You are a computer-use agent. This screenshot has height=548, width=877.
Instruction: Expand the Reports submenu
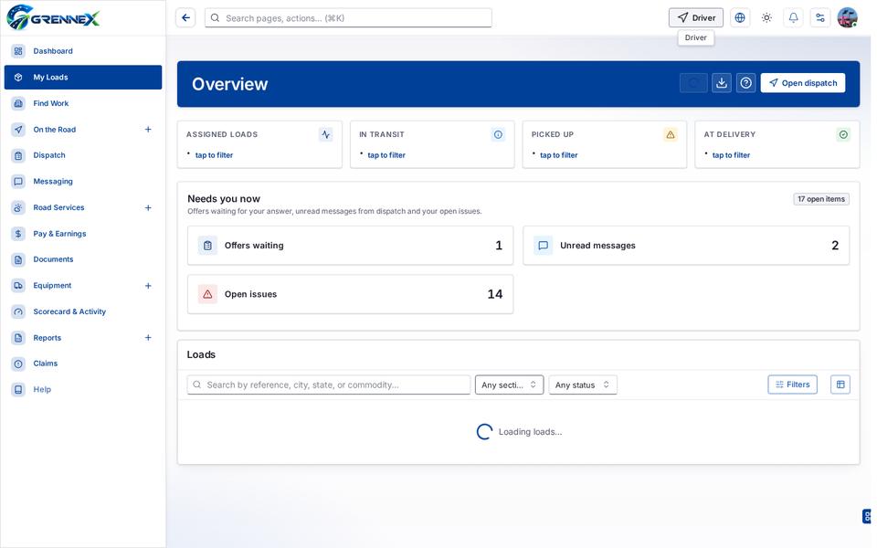click(x=148, y=338)
